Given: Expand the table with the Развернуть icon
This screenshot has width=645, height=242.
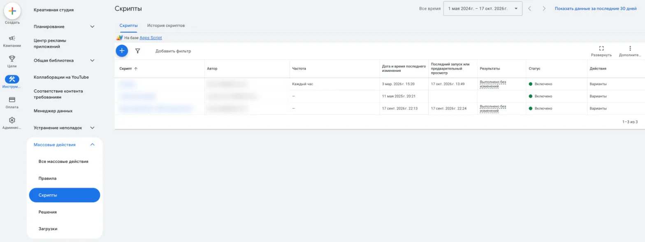Looking at the screenshot, I should click(601, 48).
